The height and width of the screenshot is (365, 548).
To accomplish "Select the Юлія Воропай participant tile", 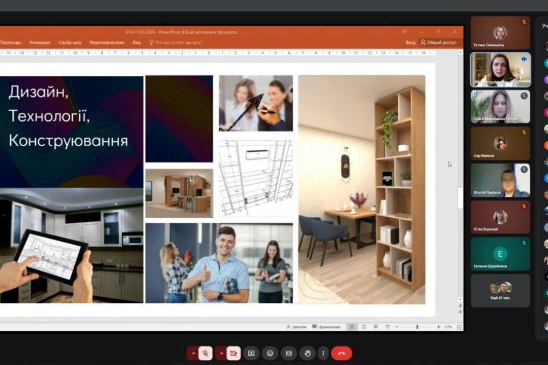I will click(500, 217).
